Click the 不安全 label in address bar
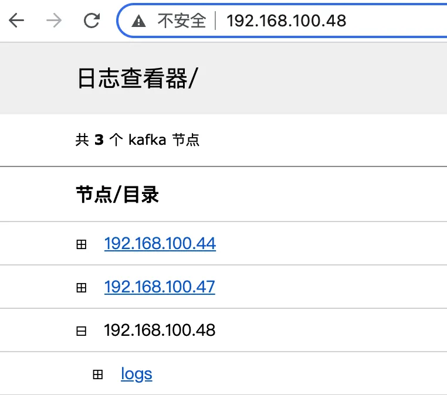The width and height of the screenshot is (447, 395). pyautogui.click(x=182, y=21)
